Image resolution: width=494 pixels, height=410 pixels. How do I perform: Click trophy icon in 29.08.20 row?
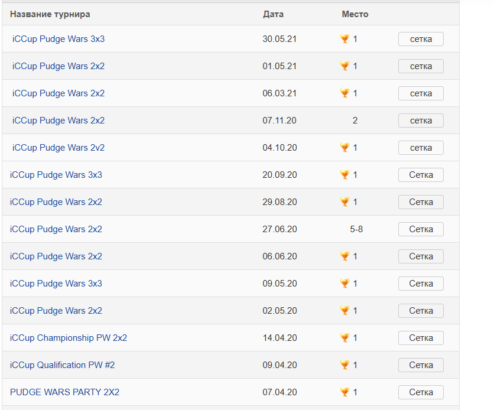(x=344, y=201)
